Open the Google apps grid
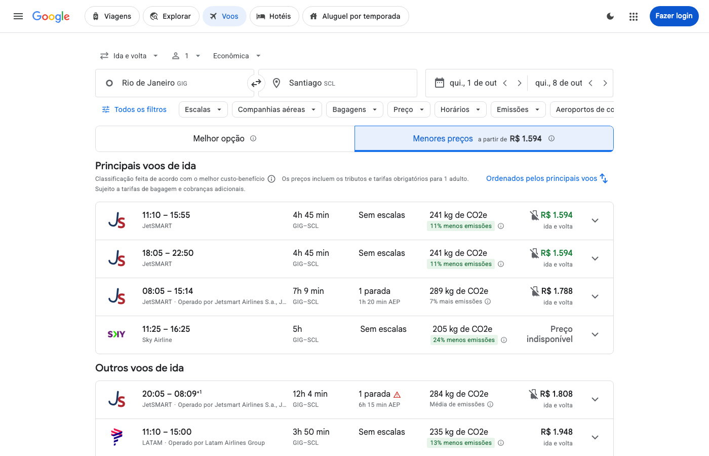The image size is (709, 456). pos(634,16)
